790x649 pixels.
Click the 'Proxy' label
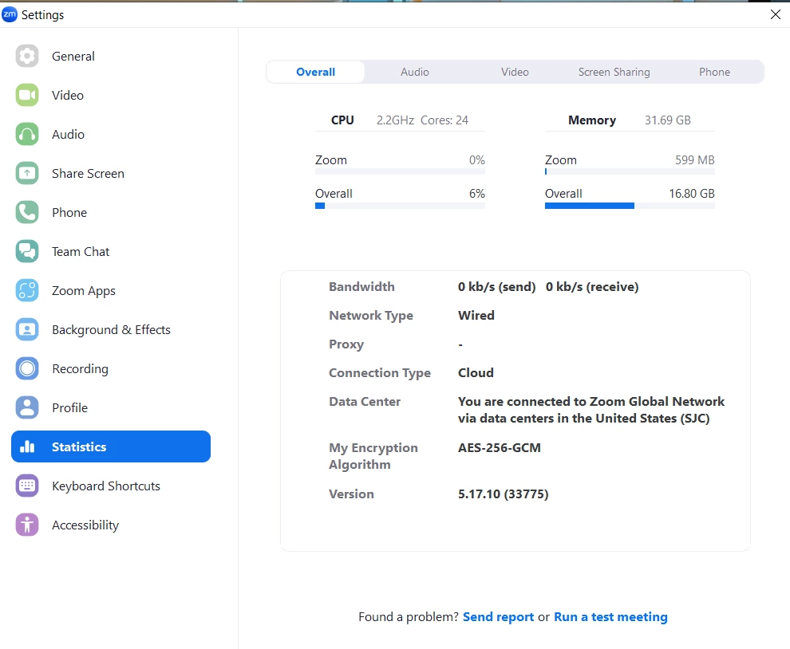click(346, 344)
